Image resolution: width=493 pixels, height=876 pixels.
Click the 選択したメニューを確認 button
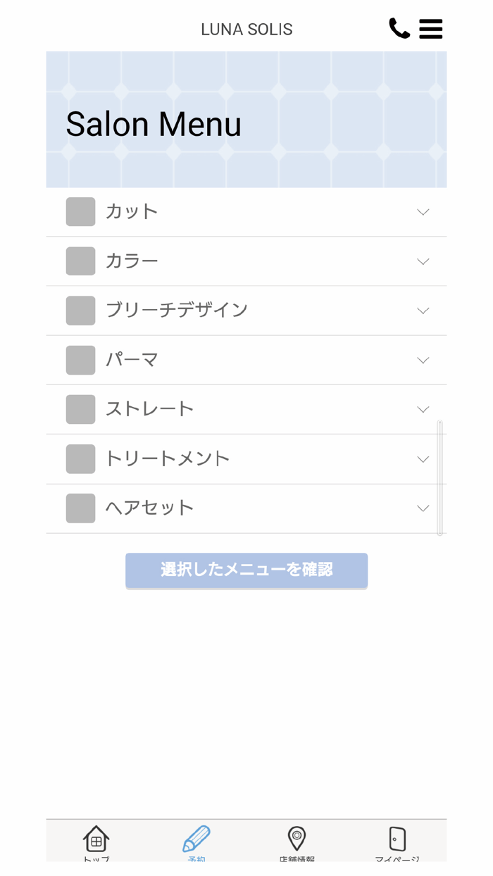[246, 570]
